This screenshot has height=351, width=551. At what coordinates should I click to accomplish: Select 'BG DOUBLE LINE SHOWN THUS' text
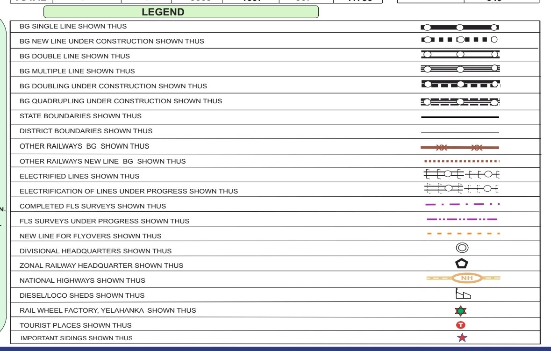point(75,56)
